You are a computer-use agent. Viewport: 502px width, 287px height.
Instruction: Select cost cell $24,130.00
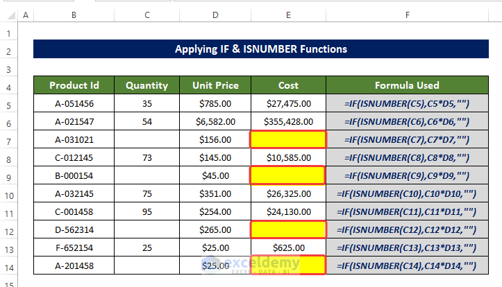point(288,211)
